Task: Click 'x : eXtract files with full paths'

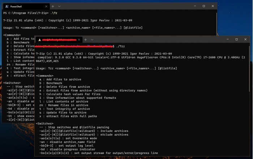Action: (68, 116)
